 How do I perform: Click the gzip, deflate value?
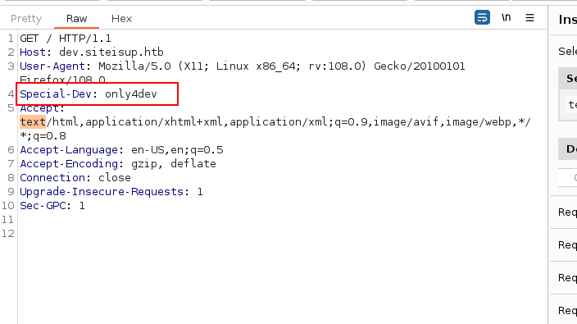pos(174,164)
